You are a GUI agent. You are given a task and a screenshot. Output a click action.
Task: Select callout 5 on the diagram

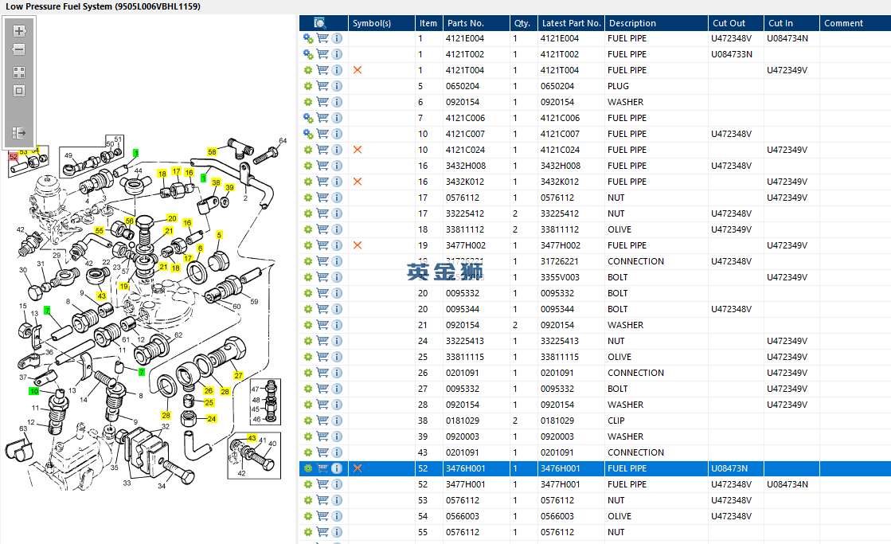point(219,235)
